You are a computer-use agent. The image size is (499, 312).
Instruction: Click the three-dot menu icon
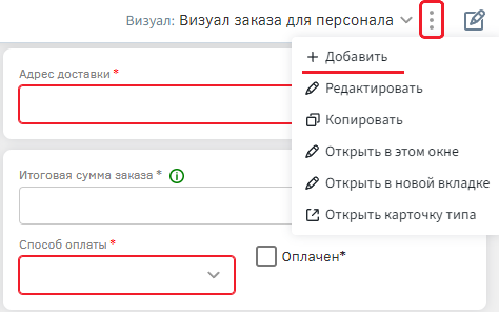pos(432,21)
